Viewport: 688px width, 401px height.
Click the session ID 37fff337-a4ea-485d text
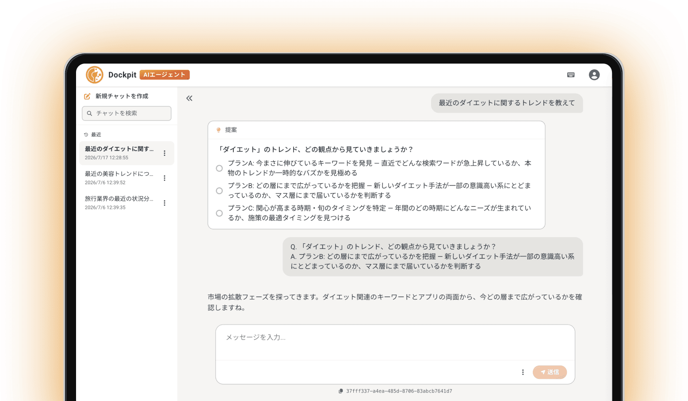(x=399, y=391)
